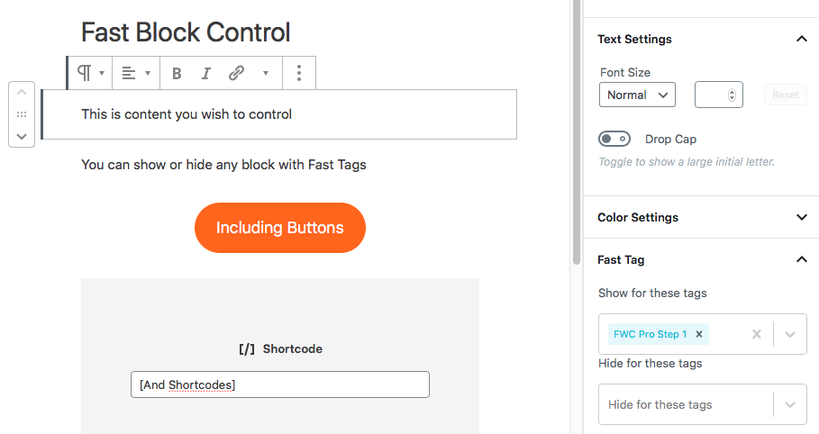Click the Fast Block Control title
The image size is (819, 434).
pyautogui.click(x=186, y=32)
